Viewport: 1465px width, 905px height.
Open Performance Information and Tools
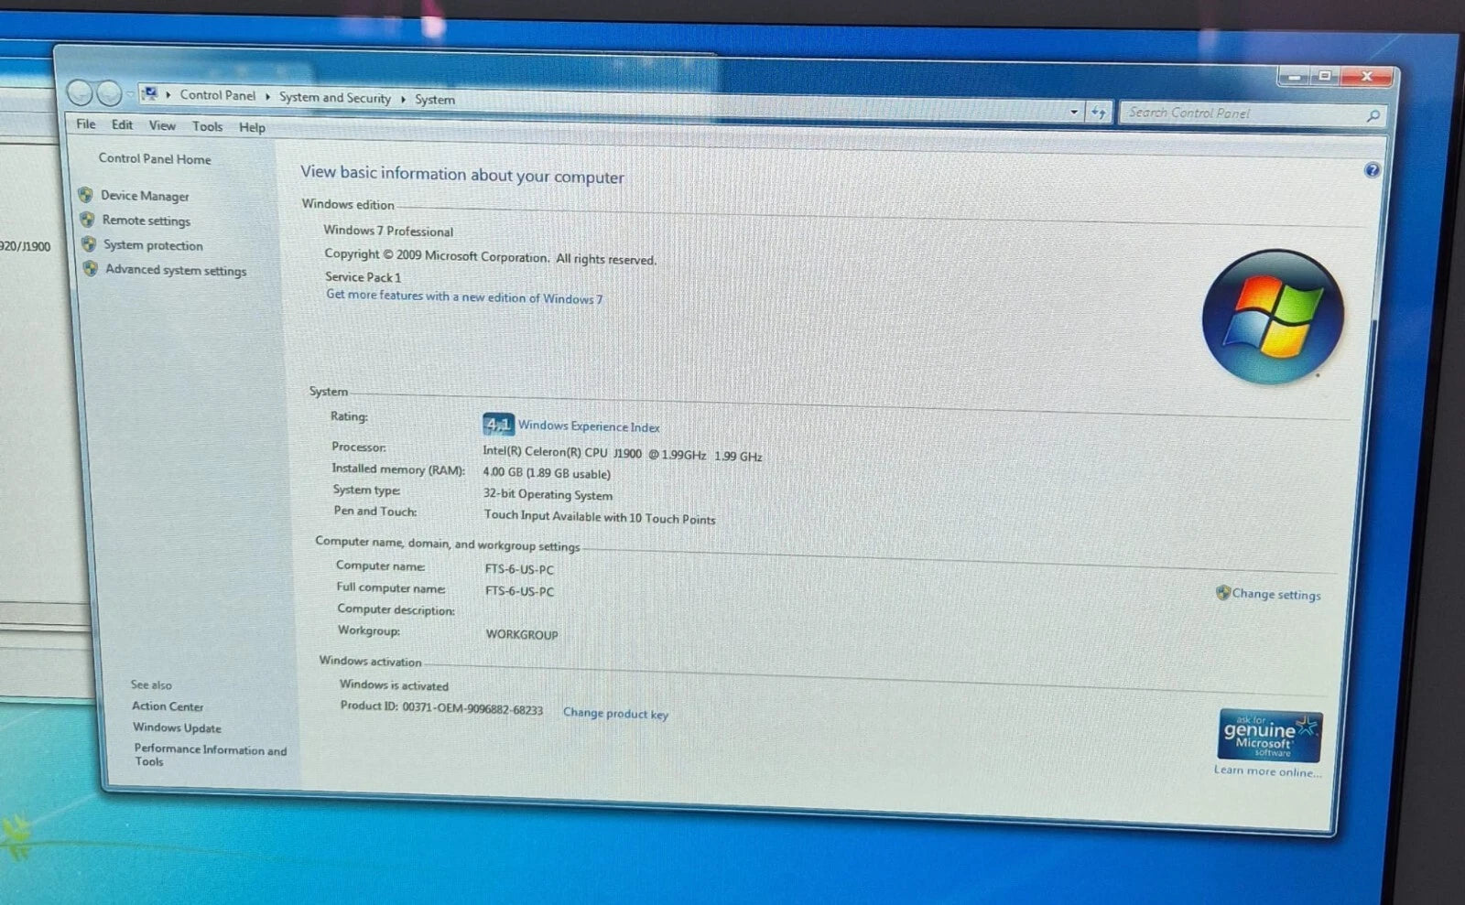(x=211, y=755)
